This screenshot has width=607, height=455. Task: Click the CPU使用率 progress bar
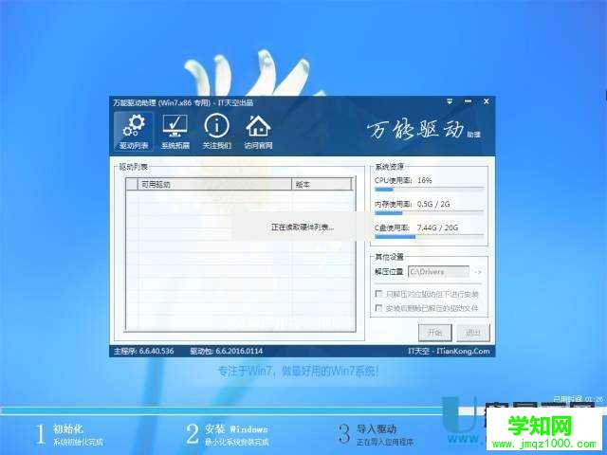click(429, 190)
